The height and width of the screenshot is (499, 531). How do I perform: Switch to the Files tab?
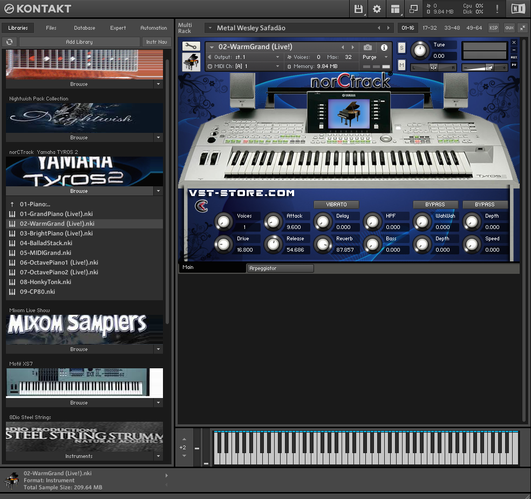pyautogui.click(x=51, y=28)
